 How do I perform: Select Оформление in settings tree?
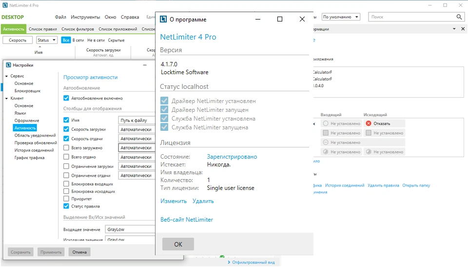27,121
